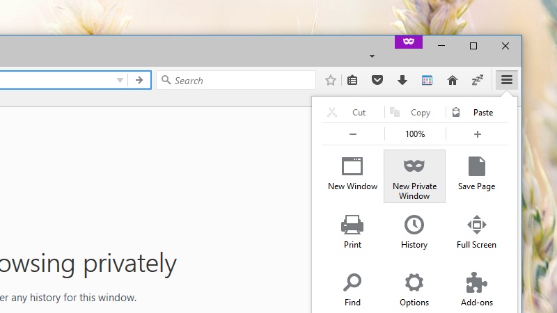Click the zZz sleep toolbar icon
The height and width of the screenshot is (313, 557).
tap(477, 80)
